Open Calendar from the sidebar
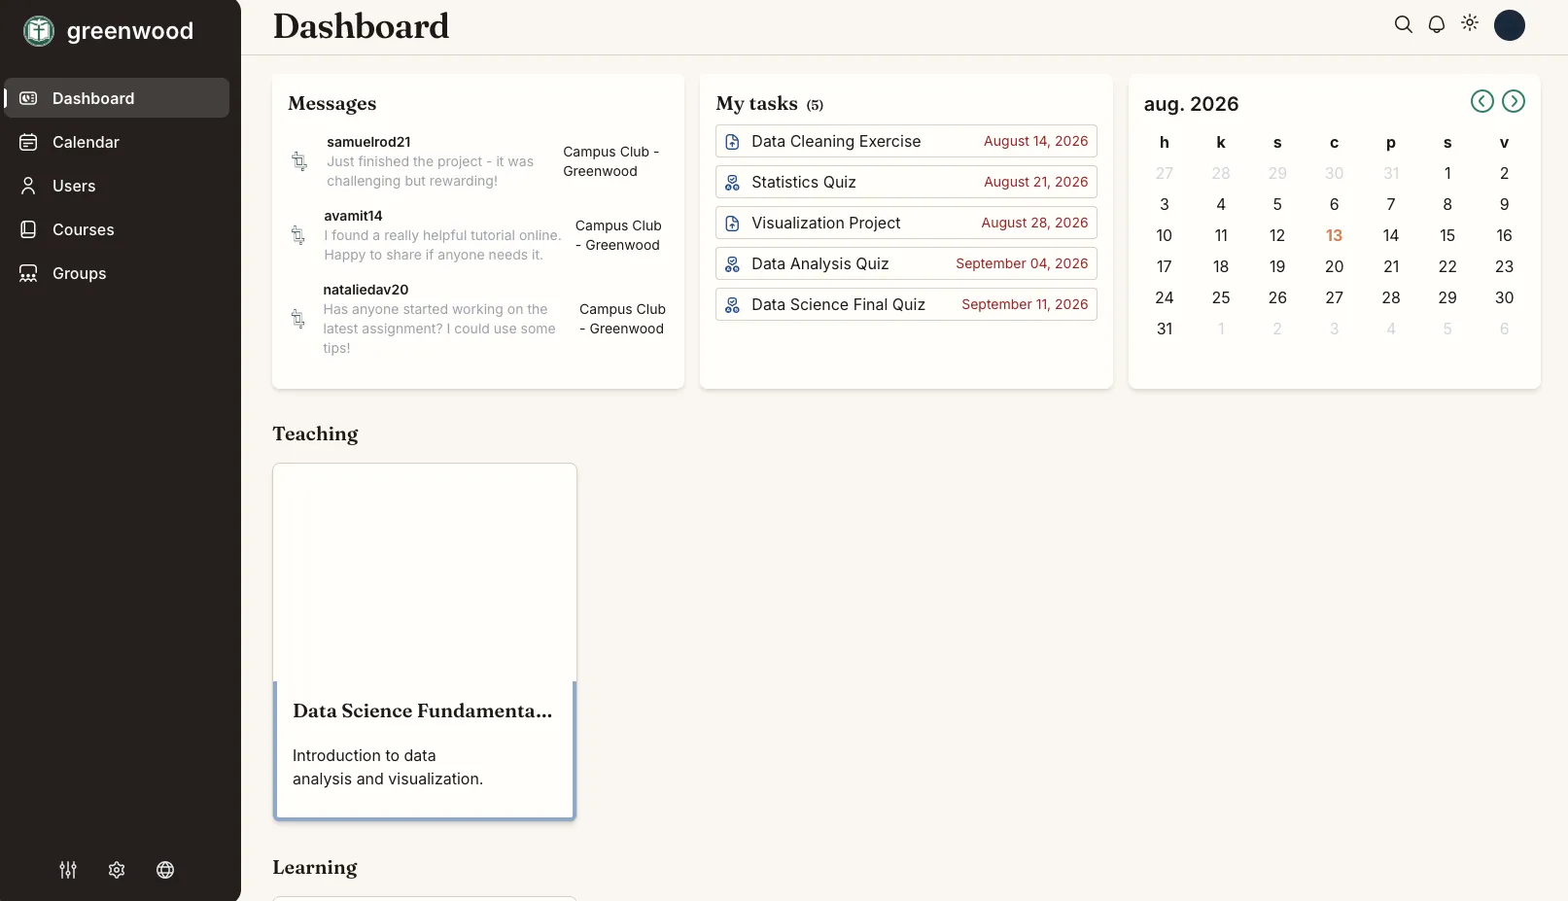The image size is (1568, 901). pyautogui.click(x=117, y=142)
